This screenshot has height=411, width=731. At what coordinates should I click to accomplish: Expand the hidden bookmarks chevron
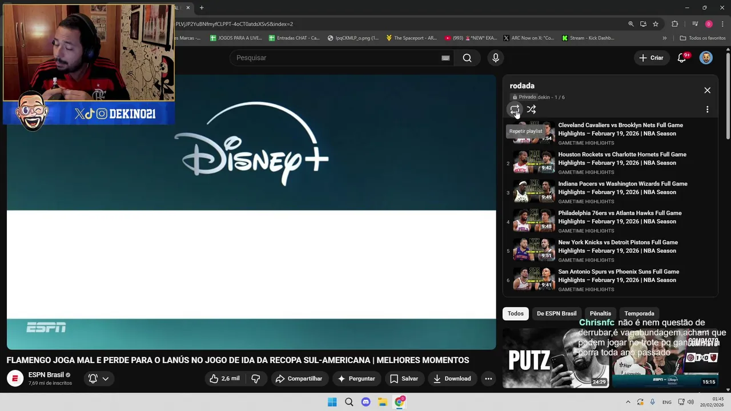click(x=664, y=38)
